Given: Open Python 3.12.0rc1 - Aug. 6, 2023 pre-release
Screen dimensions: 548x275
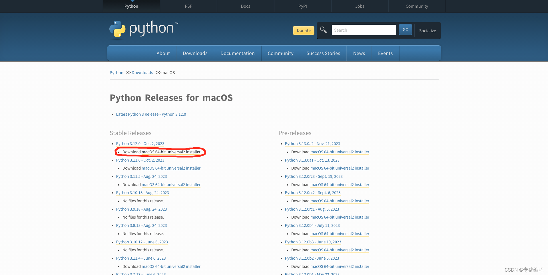Looking at the screenshot, I should [312, 209].
